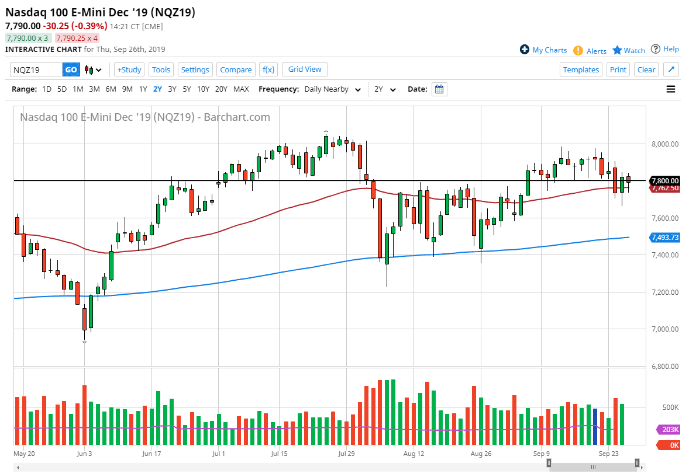Open Help via the question mark icon
Viewport: 696px width, 474px height.
coord(656,49)
